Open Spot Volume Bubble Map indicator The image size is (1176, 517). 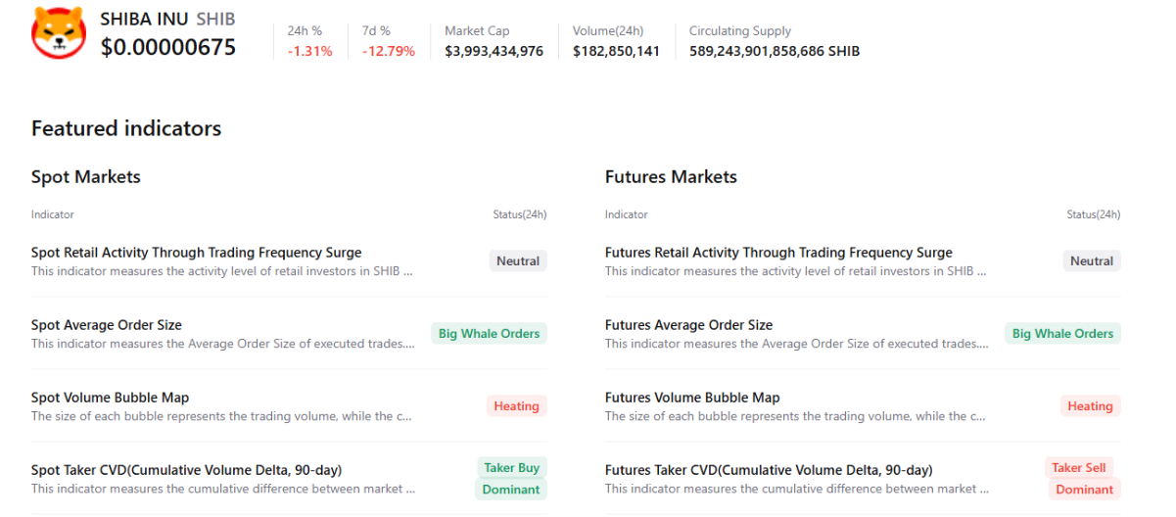coord(110,398)
